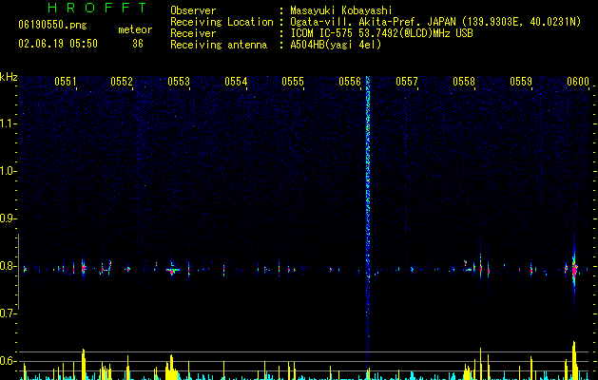Click the 0557 time marker
Screen dimensions: 598x380
click(407, 82)
